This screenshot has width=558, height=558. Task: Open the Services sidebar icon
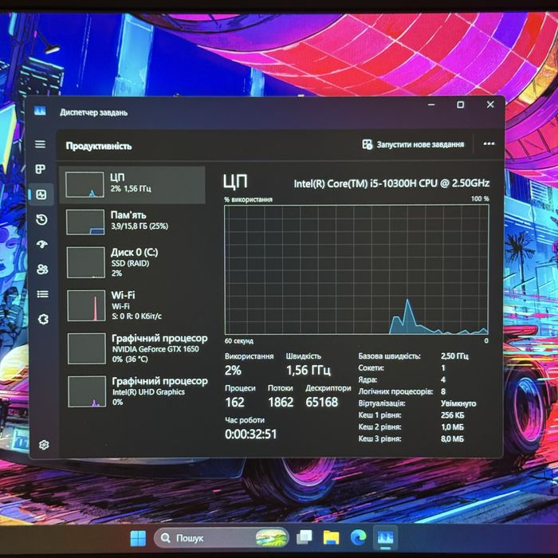(43, 319)
